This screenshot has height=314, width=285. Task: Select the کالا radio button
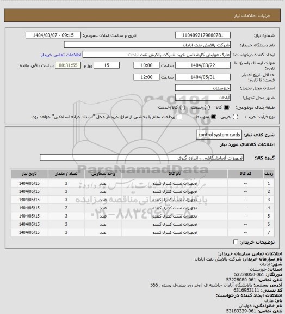click(x=226, y=107)
